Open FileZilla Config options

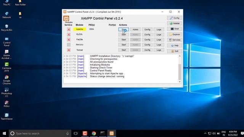click(x=147, y=40)
